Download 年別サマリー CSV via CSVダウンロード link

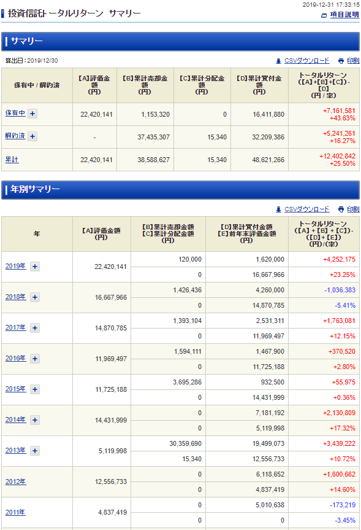click(306, 209)
